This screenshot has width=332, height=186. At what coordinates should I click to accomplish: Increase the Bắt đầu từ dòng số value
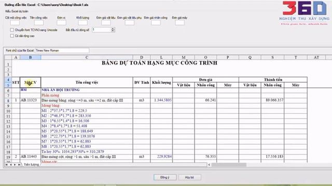[113, 29]
